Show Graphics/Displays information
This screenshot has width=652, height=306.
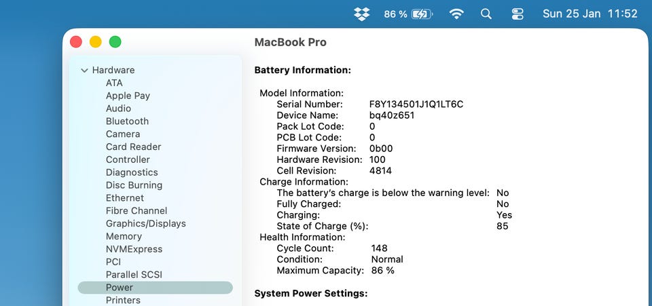tap(145, 223)
